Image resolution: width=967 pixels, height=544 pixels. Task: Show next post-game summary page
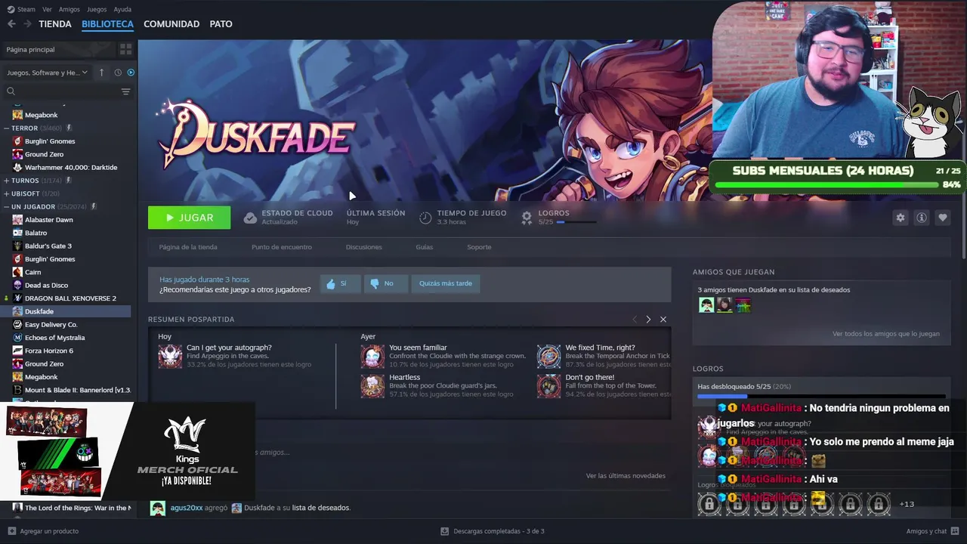[648, 320]
